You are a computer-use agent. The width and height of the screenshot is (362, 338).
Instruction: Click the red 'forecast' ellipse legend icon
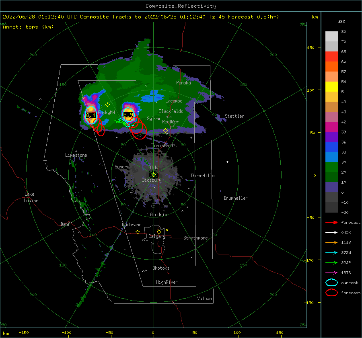[331, 293]
